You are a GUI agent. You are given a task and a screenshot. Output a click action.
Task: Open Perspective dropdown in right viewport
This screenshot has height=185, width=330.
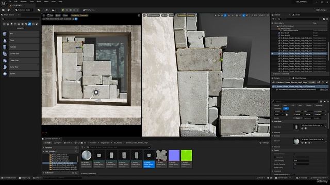coord(153,15)
